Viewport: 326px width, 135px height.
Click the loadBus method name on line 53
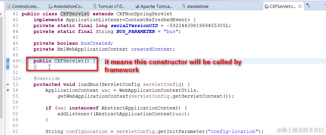88,84
